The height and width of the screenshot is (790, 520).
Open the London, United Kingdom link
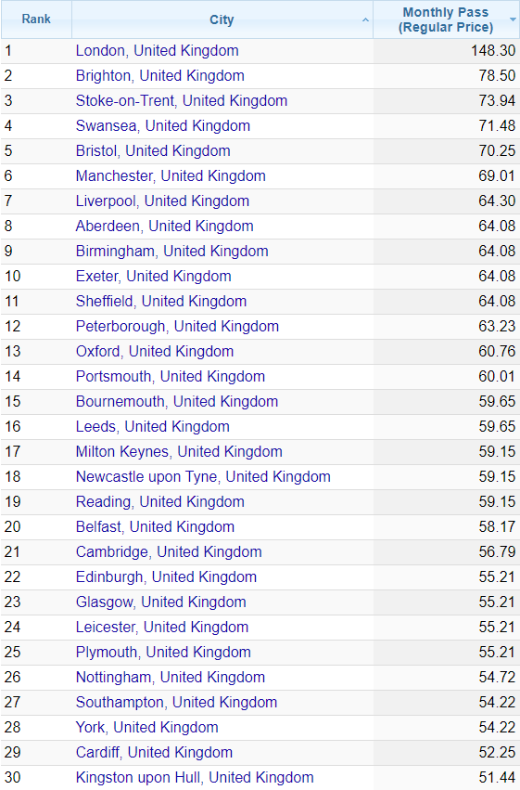(157, 51)
